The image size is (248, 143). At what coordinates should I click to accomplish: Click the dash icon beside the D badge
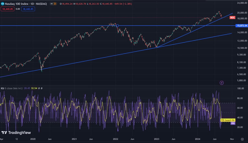point(52,4)
